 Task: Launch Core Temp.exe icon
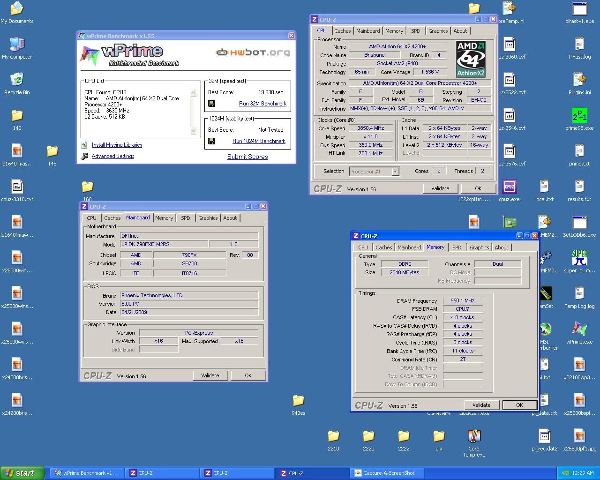point(474,443)
